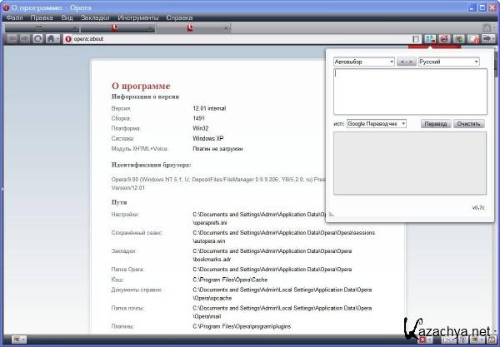Screen dimensions: 500x347
Task: Click the Back navigation arrow
Action: pyautogui.click(x=12, y=38)
